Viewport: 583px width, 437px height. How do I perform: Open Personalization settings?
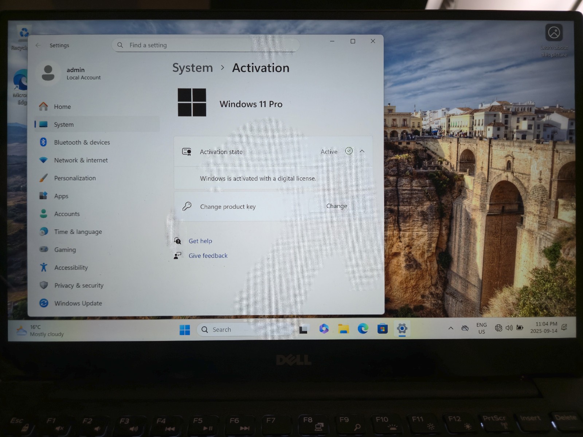tap(98, 178)
